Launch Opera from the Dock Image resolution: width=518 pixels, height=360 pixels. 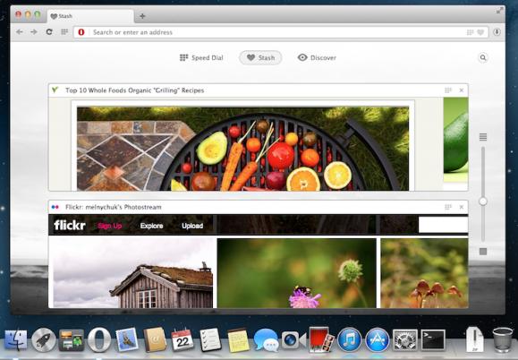click(99, 339)
